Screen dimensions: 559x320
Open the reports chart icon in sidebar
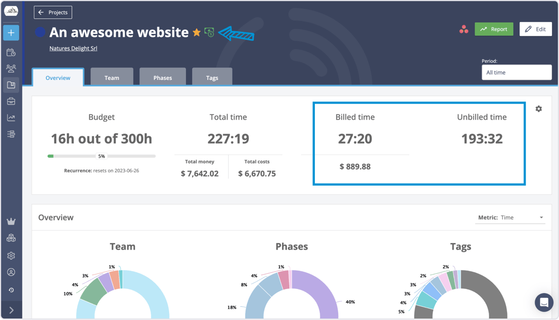click(x=11, y=117)
